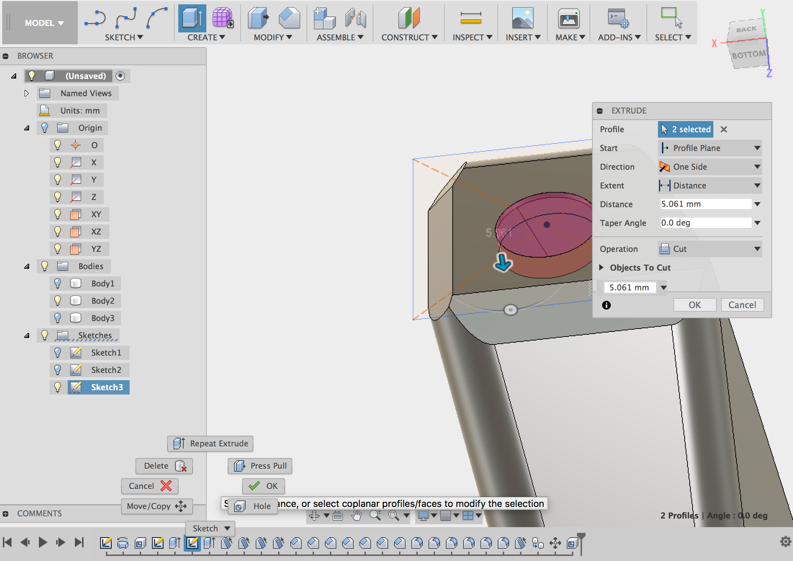The height and width of the screenshot is (561, 793).
Task: Open the Extent Distance dropdown
Action: point(710,186)
